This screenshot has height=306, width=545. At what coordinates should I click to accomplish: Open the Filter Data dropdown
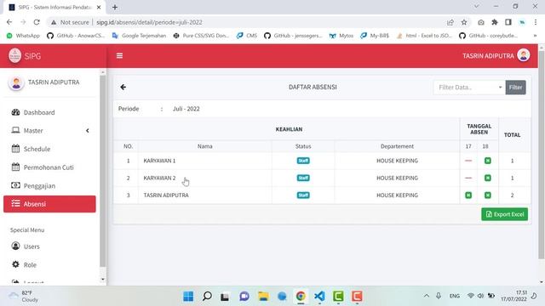(469, 88)
